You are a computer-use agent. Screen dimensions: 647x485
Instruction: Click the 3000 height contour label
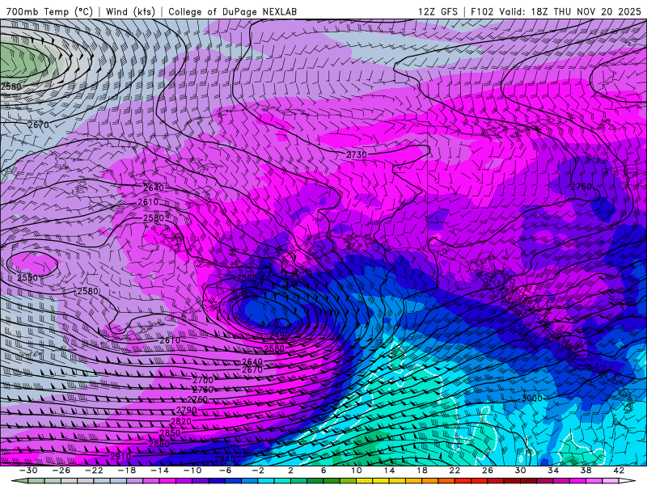[532, 399]
